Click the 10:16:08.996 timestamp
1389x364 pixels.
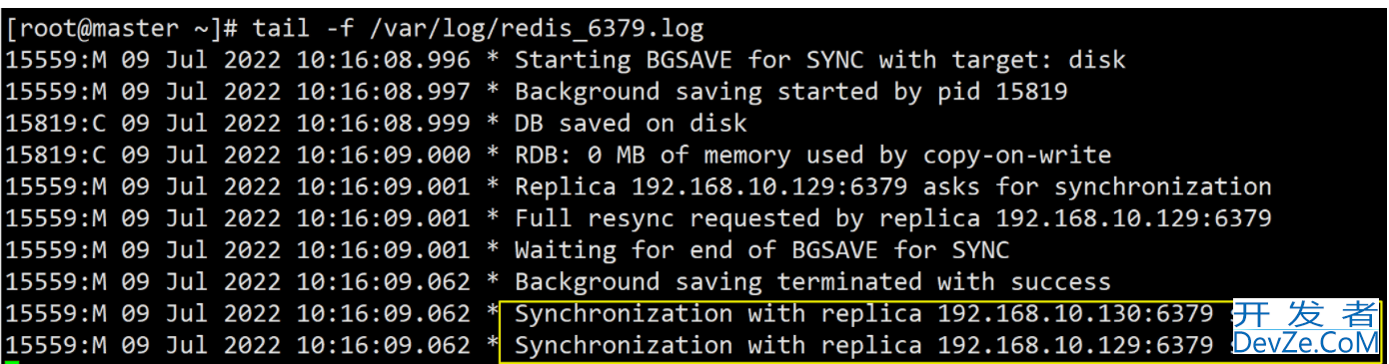(383, 60)
